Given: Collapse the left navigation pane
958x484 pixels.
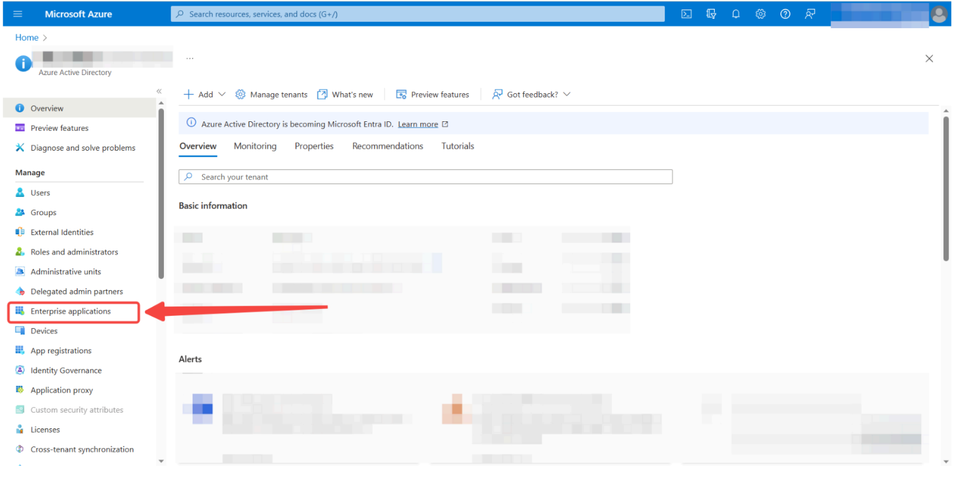Looking at the screenshot, I should (x=159, y=91).
